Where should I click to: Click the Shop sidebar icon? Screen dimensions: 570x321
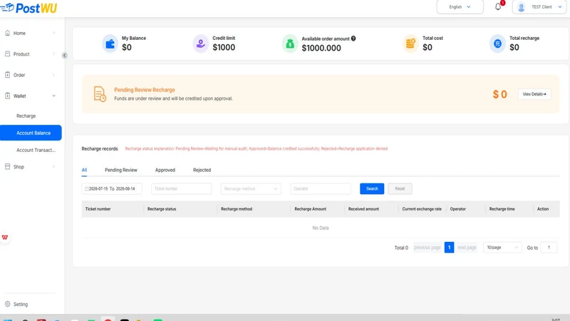point(8,167)
